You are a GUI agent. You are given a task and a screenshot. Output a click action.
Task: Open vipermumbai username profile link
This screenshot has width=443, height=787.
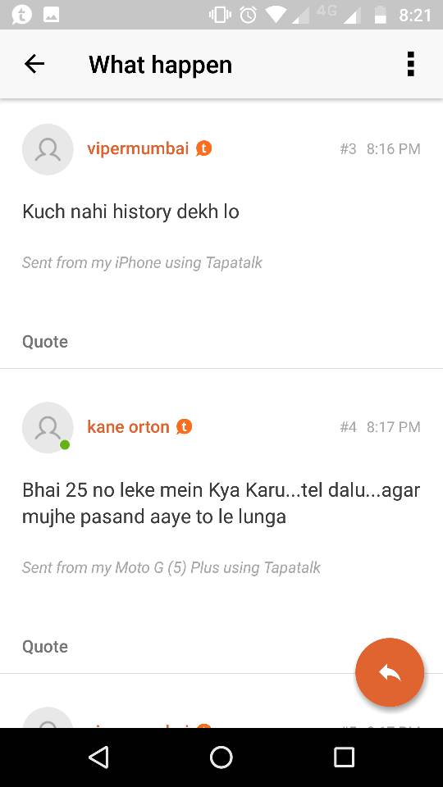(138, 148)
